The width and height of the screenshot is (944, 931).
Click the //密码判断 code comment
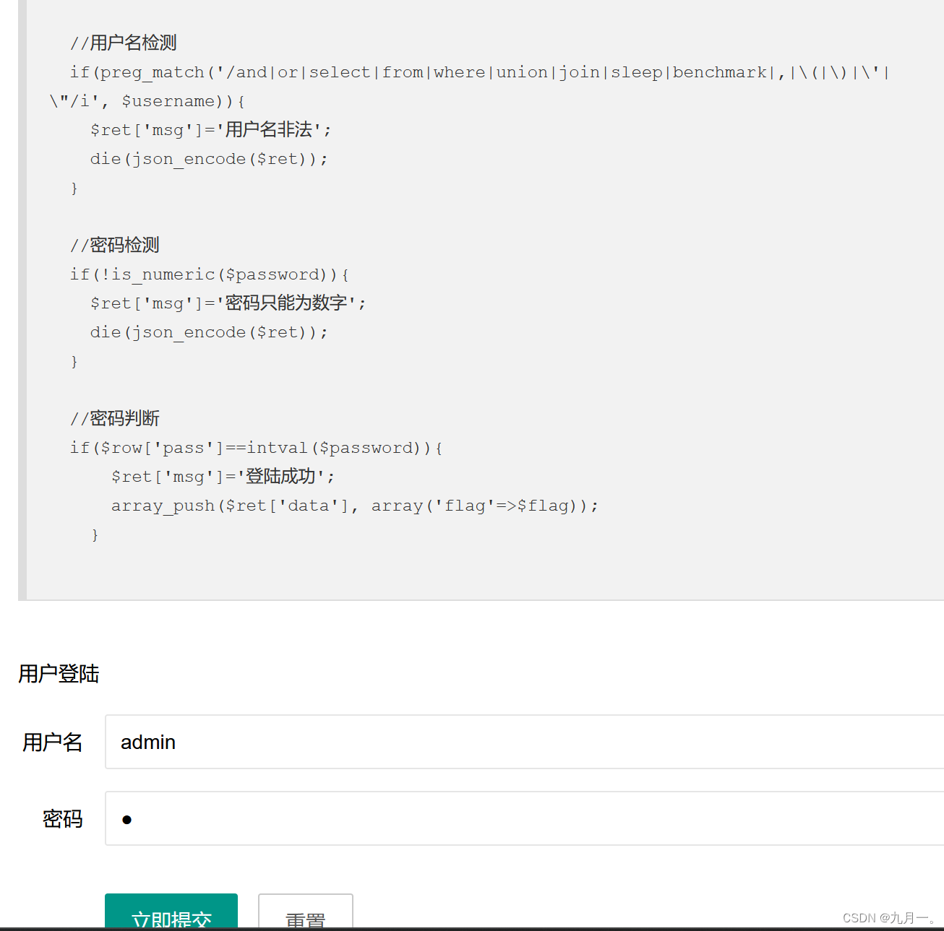[x=114, y=418]
